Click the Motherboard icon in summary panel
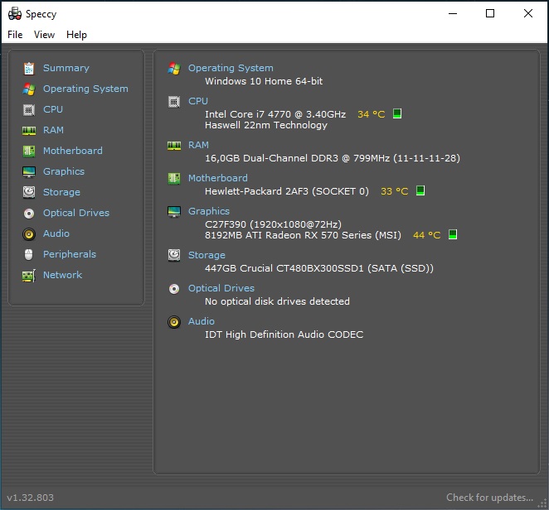This screenshot has width=549, height=510. (x=174, y=179)
